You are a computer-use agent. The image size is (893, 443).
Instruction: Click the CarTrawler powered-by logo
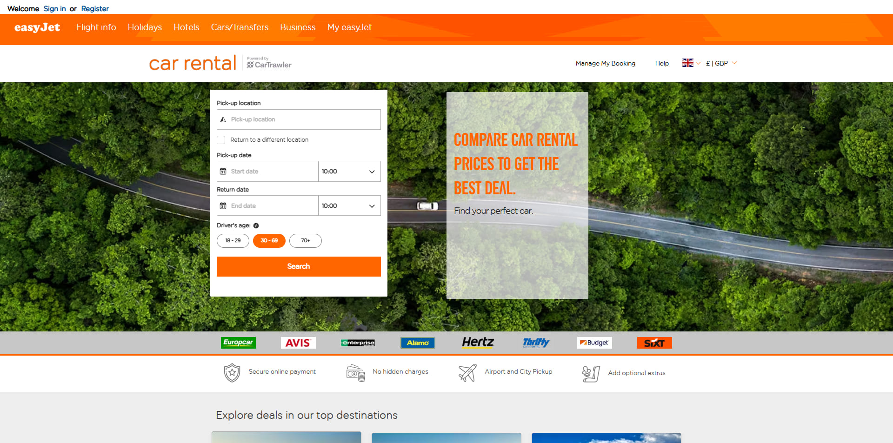[x=269, y=63]
